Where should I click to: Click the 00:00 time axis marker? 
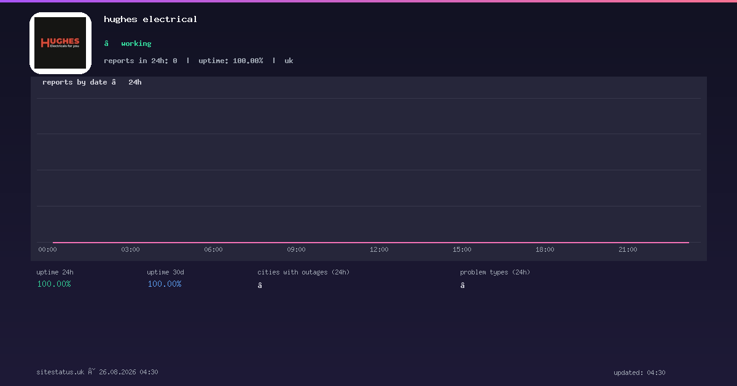[47, 249]
